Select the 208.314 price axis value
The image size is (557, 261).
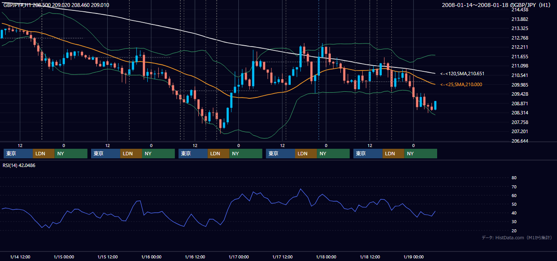point(520,113)
